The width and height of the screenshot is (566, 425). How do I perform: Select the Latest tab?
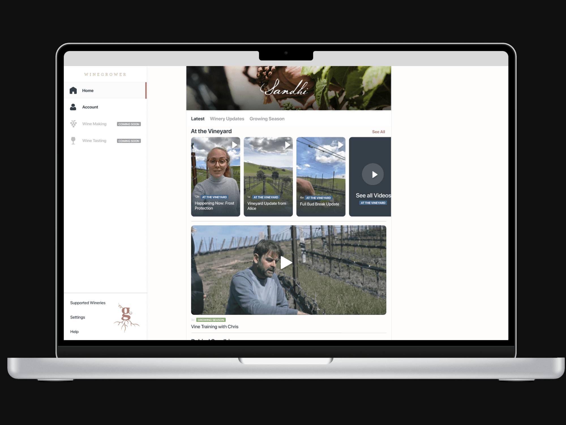point(198,119)
